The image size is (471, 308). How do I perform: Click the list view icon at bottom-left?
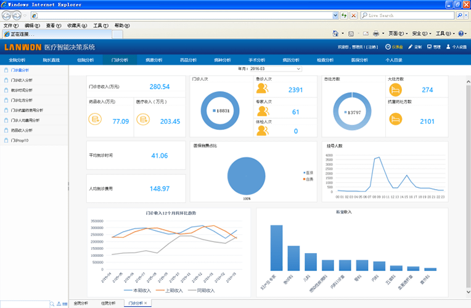point(65,304)
